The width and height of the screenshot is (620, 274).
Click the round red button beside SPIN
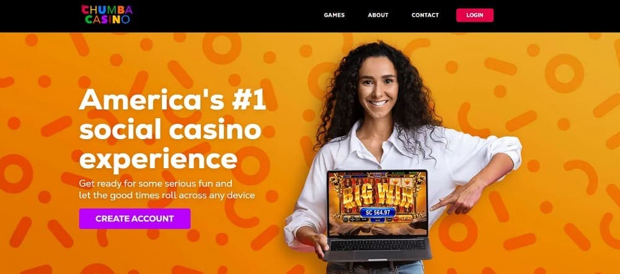396,219
